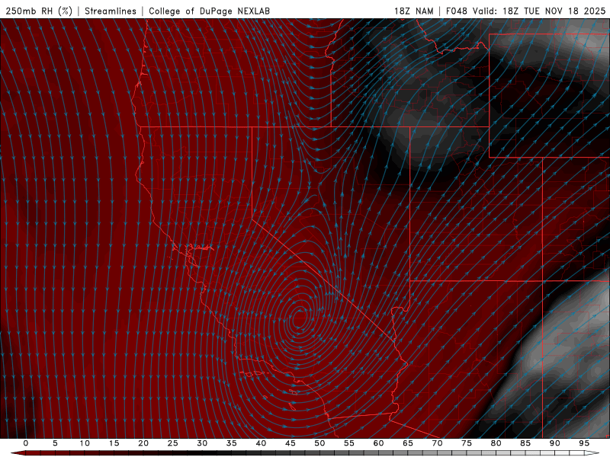Click the colorbar label "5"
The width and height of the screenshot is (610, 457).
coord(55,443)
